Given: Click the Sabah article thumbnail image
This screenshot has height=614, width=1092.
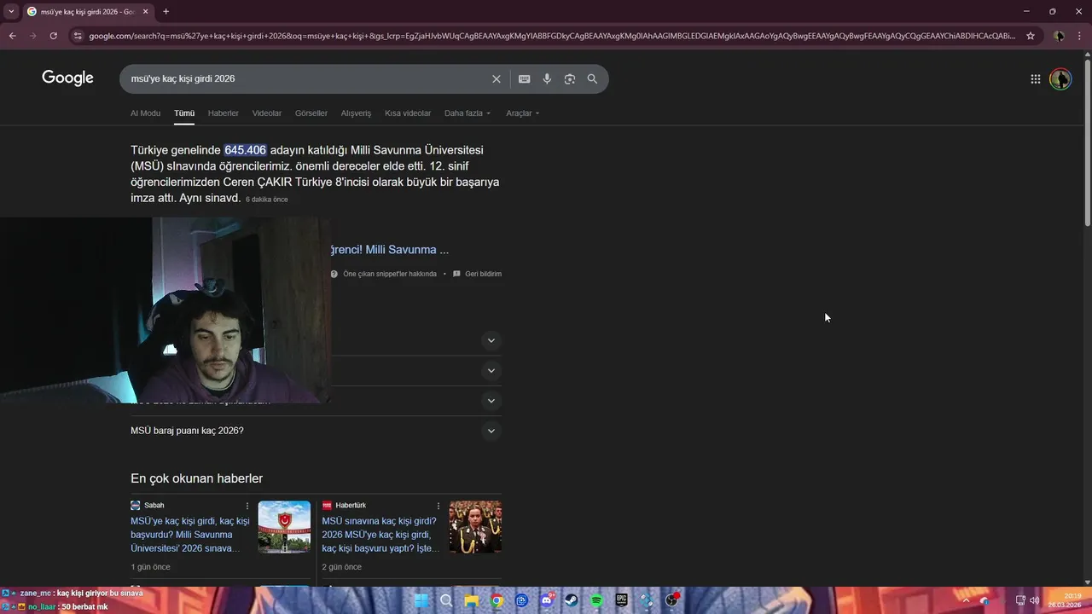Looking at the screenshot, I should (x=284, y=527).
